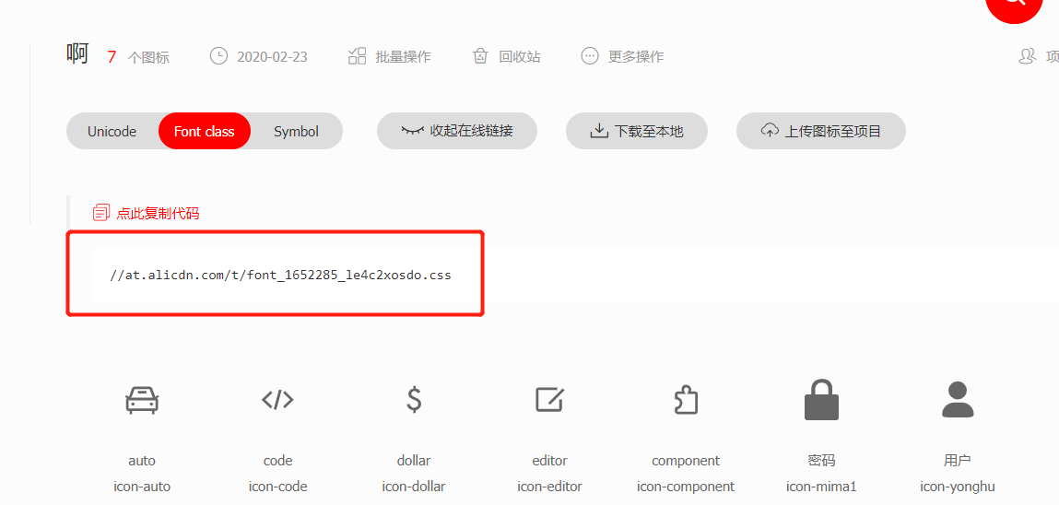Click 下载至本地 download button
1059x505 pixels.
pos(637,131)
